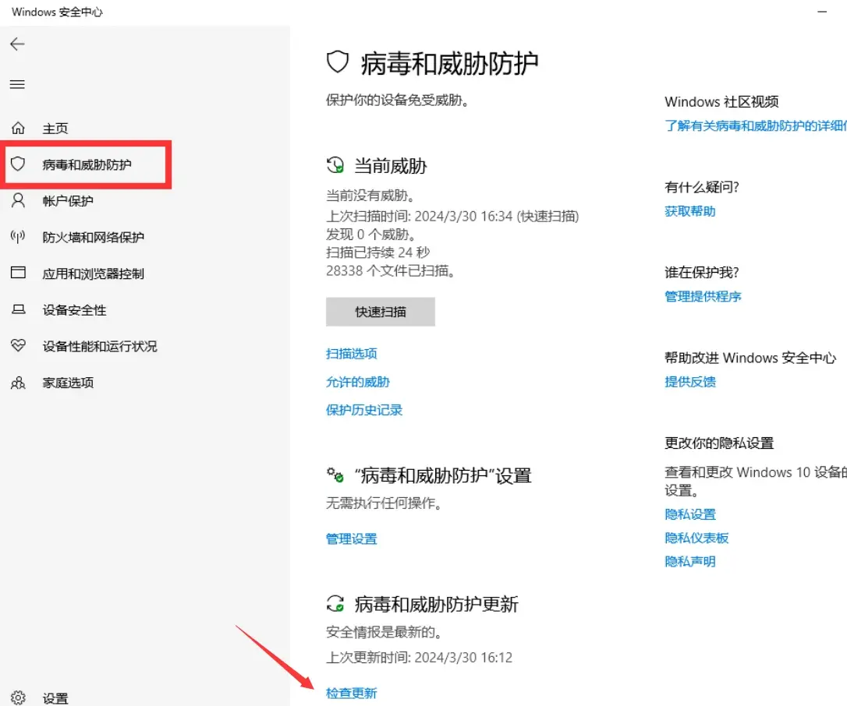Click the Windows 安全中心 window title
This screenshot has height=706, width=847.
(57, 12)
